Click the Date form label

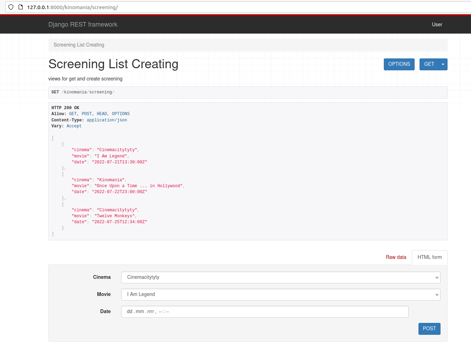click(x=105, y=311)
